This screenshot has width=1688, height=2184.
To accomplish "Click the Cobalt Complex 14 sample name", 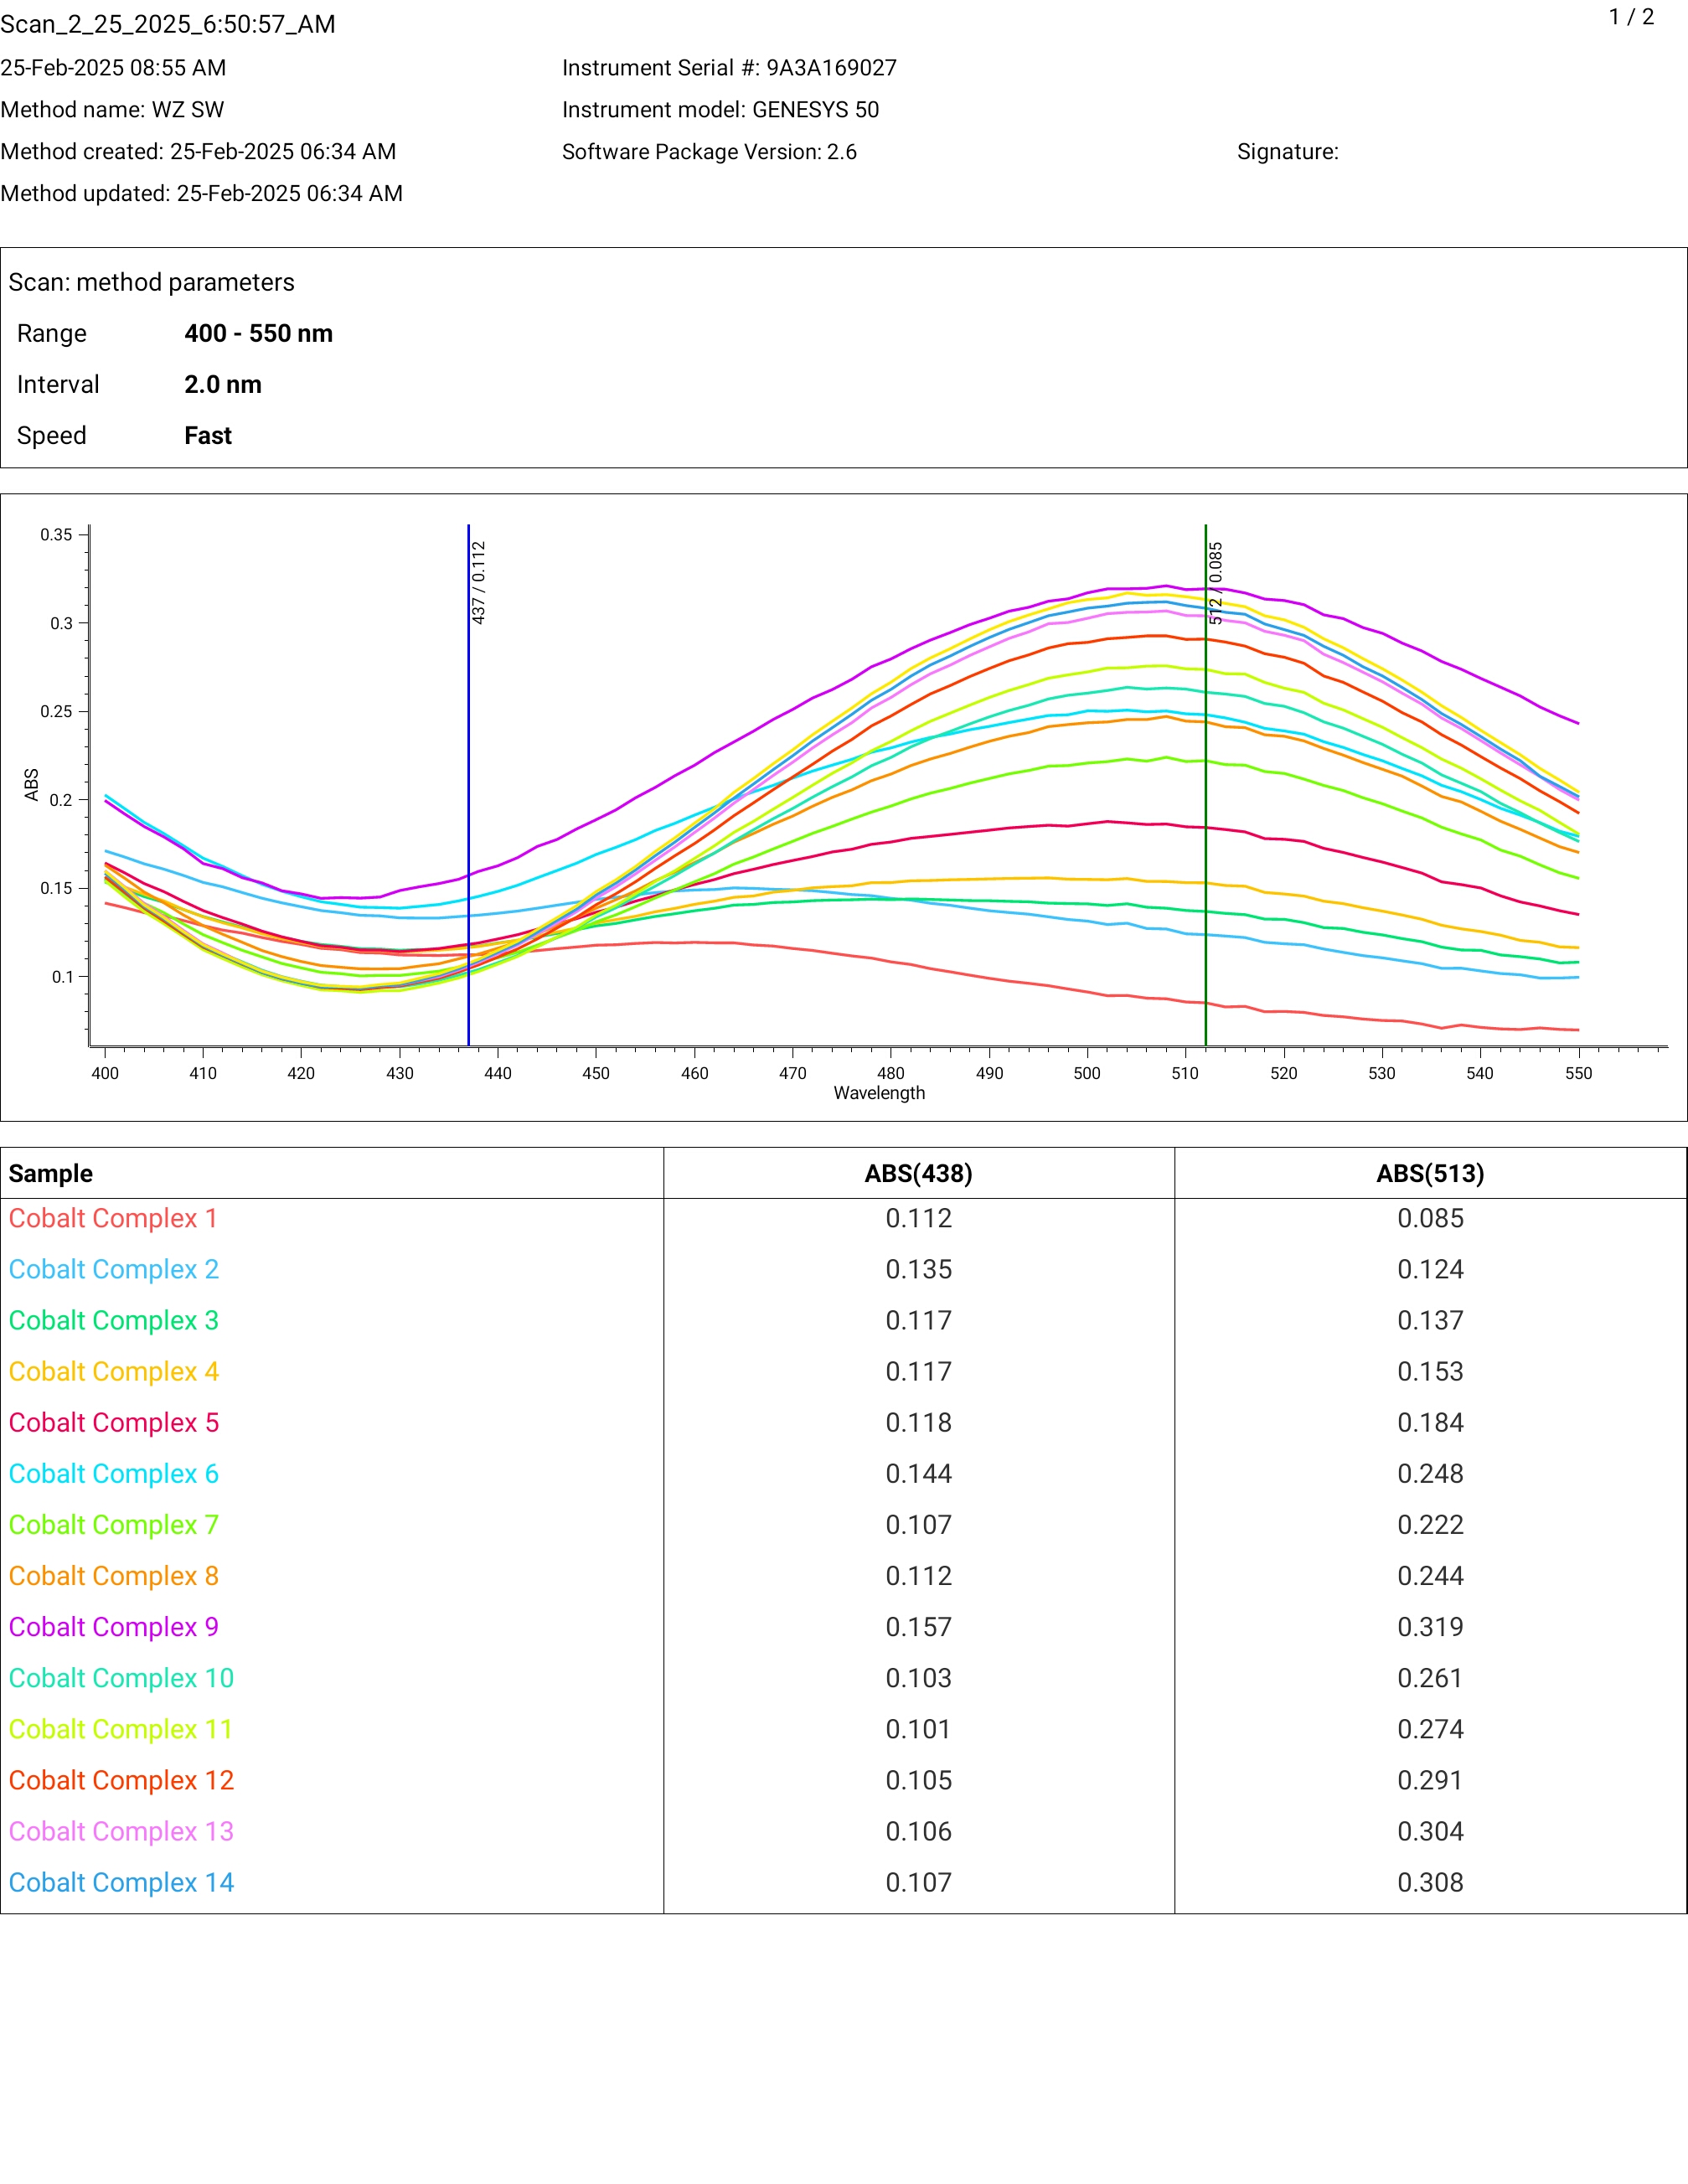I will pos(121,1882).
